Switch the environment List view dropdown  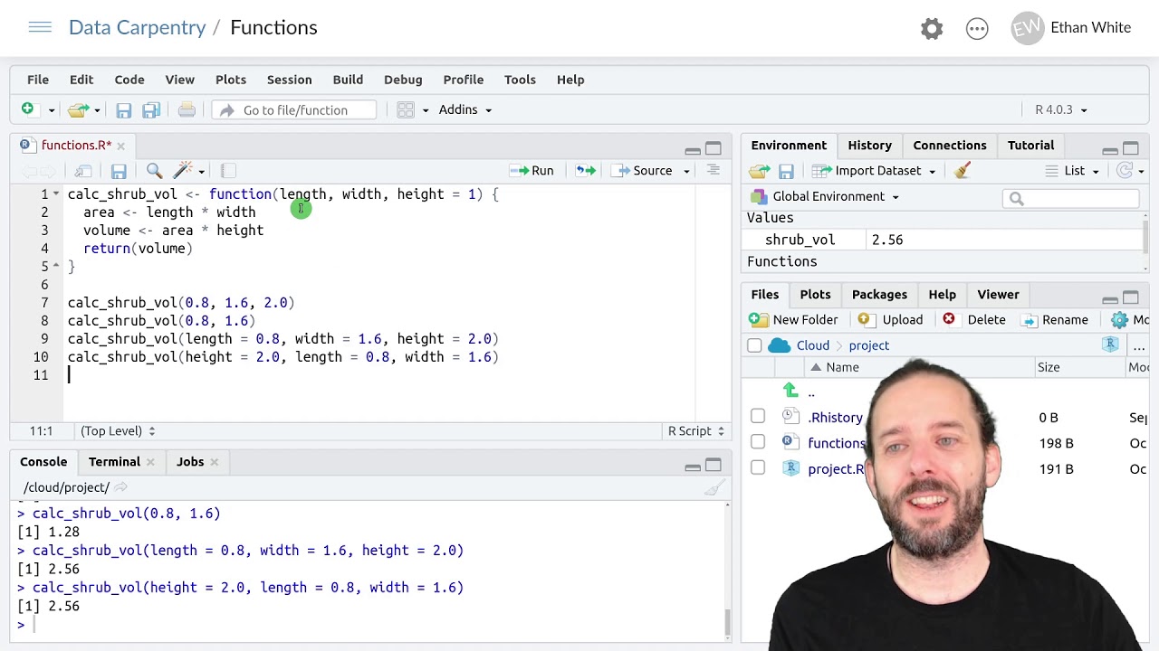[1072, 170]
